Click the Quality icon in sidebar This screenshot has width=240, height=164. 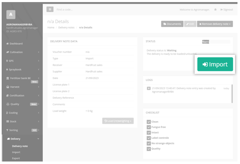coord(8,104)
